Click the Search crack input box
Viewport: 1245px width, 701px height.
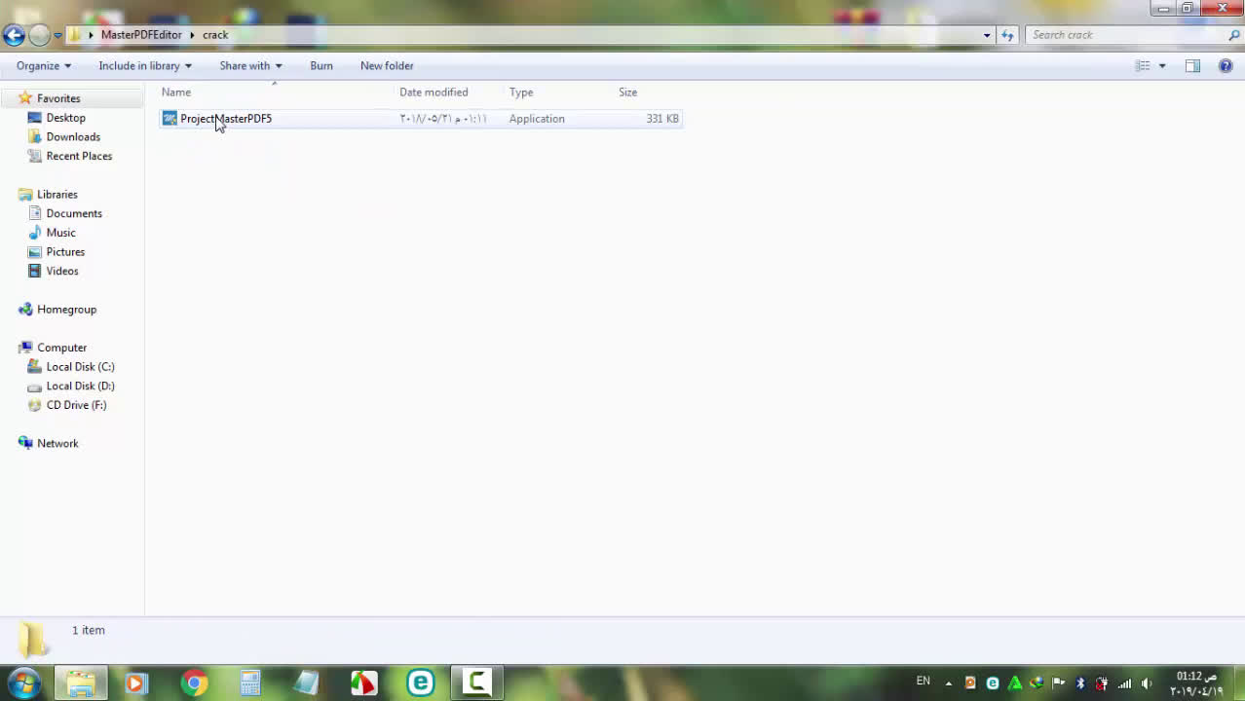coord(1125,35)
